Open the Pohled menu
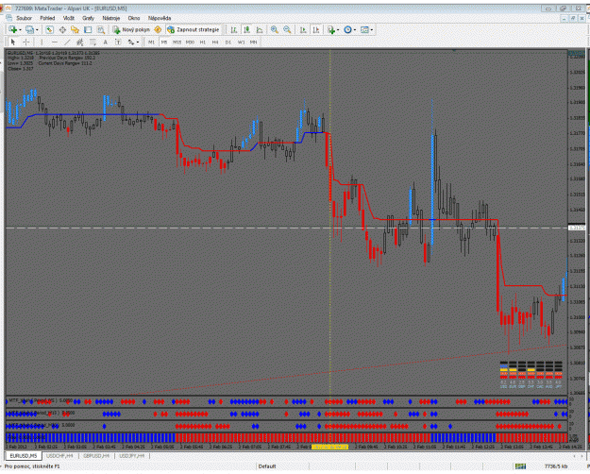 [47, 18]
